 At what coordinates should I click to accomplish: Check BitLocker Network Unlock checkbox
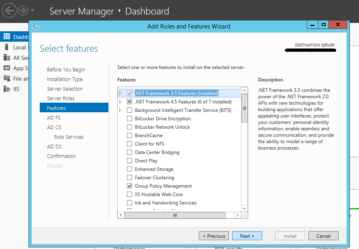130,127
